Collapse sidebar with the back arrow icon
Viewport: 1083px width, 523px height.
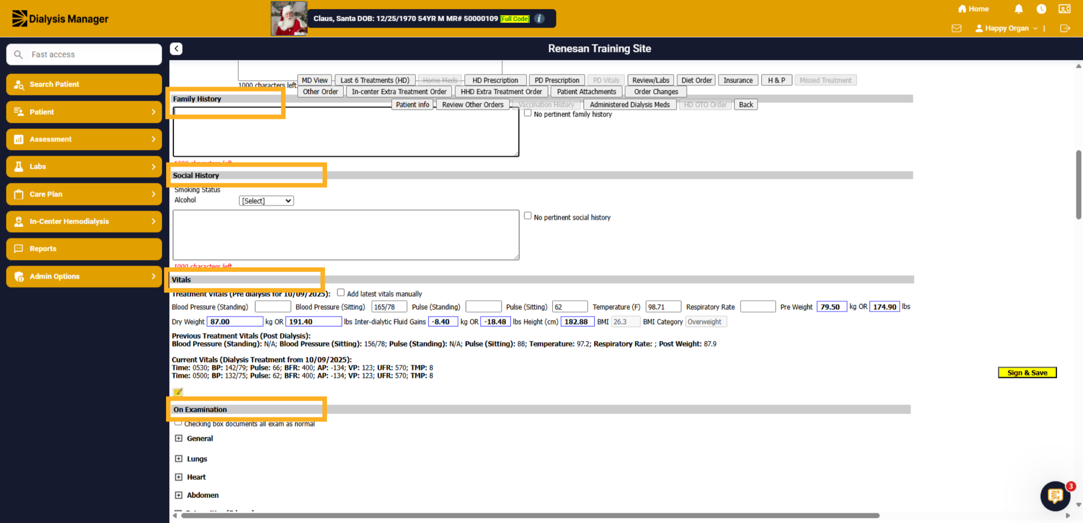176,49
